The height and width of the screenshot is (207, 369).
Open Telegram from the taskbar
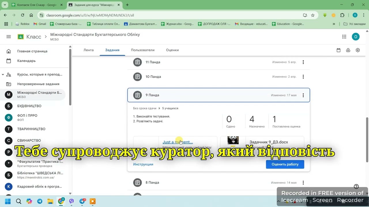(40, 201)
